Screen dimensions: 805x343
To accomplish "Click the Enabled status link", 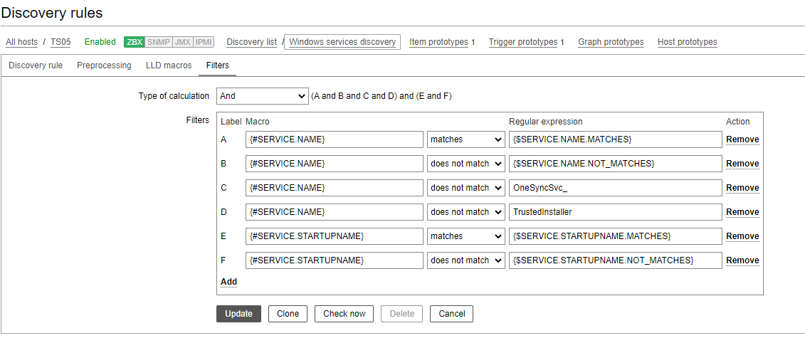I will point(100,42).
